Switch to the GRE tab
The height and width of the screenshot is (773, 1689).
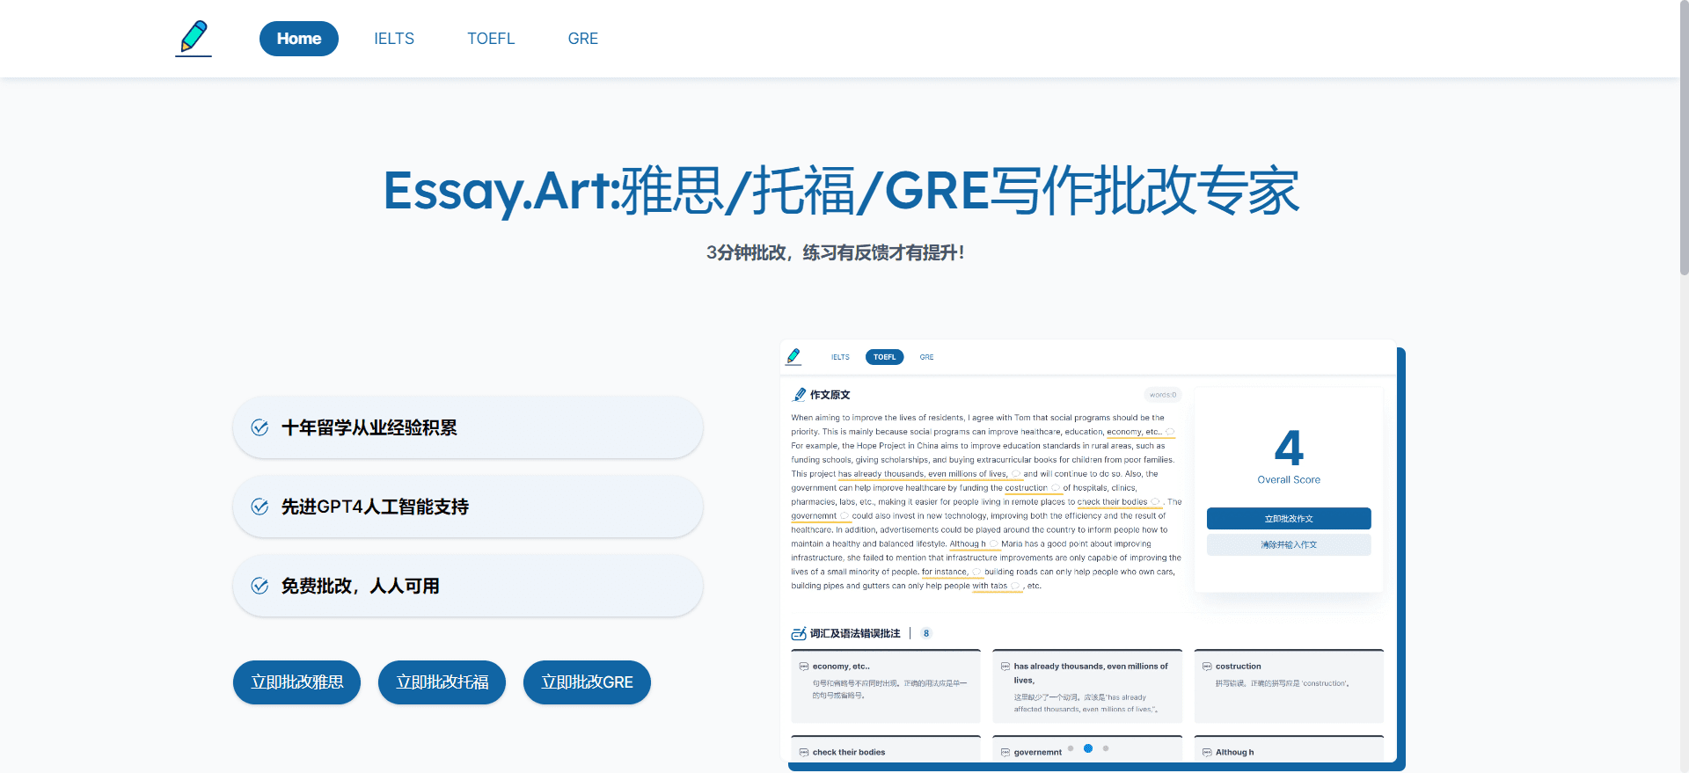583,39
